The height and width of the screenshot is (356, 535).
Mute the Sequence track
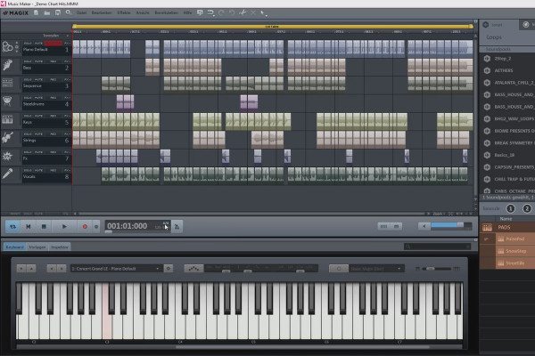tap(38, 79)
